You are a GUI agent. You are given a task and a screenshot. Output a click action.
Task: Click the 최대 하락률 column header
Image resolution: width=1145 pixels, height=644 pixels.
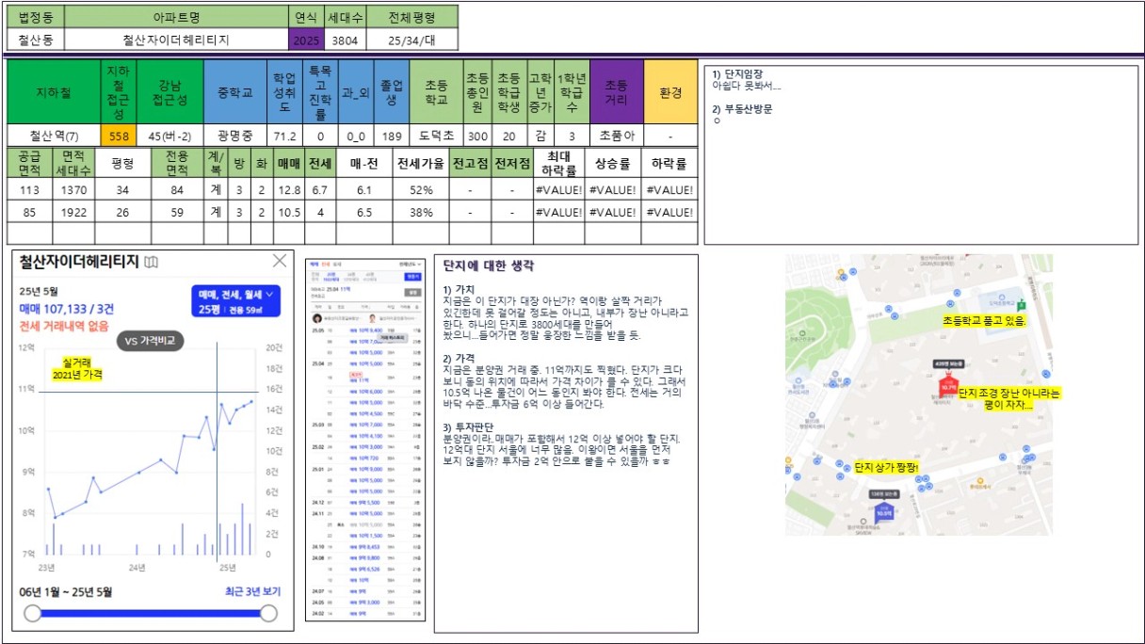click(x=558, y=163)
